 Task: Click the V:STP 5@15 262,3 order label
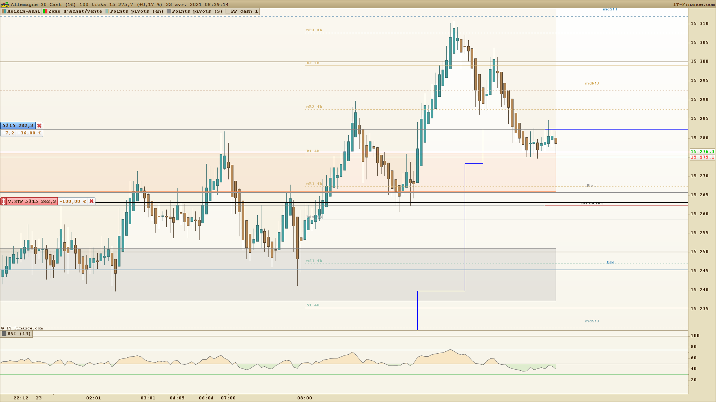(32, 201)
